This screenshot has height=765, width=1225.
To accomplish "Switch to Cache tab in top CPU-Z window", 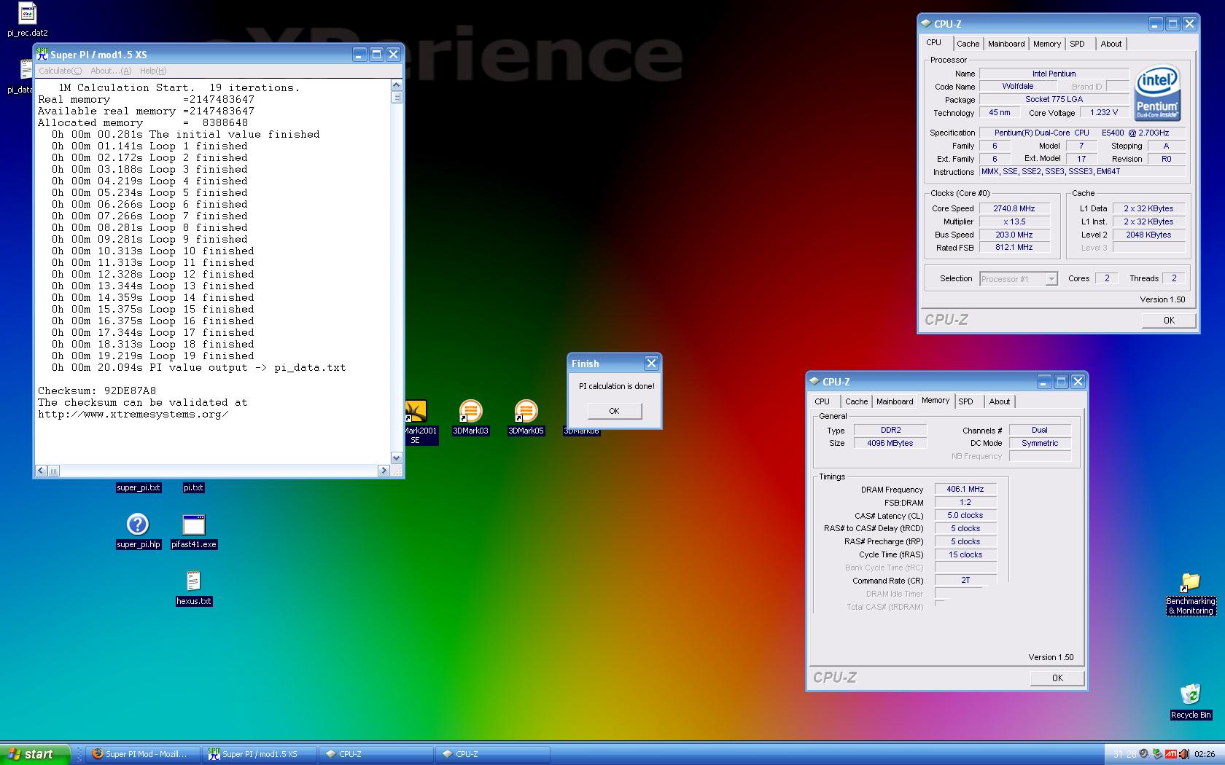I will click(x=968, y=44).
